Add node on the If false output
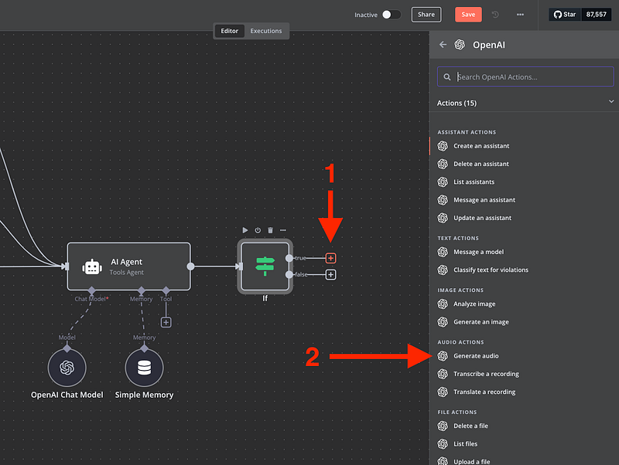The image size is (619, 465). [331, 274]
